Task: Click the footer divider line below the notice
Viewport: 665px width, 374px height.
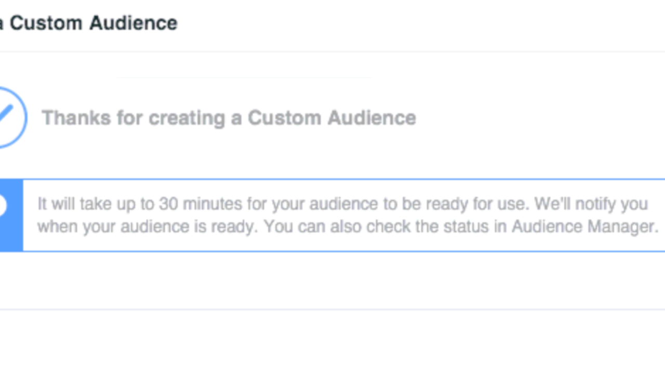Action: pos(332,310)
